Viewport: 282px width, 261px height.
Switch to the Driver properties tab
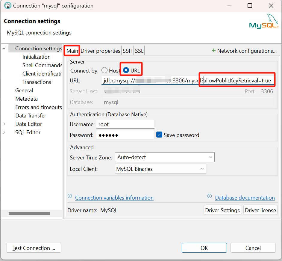(100, 51)
